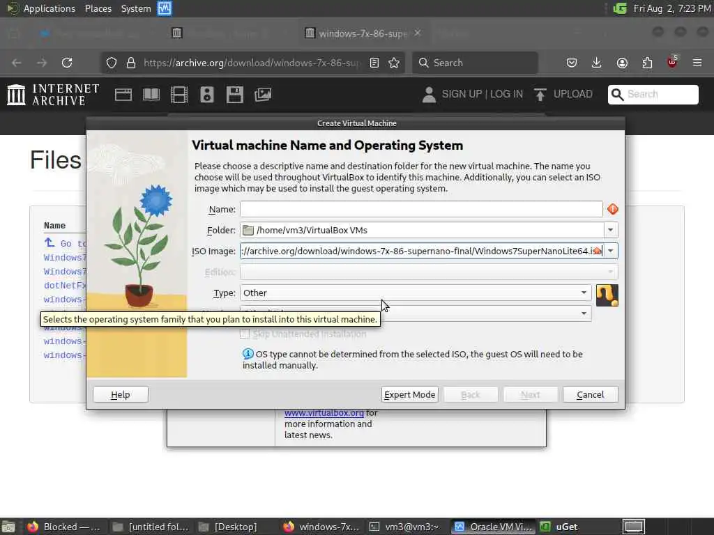Switch to the windows-7x-86-supe browser tab
This screenshot has width=714, height=535.
click(363, 33)
